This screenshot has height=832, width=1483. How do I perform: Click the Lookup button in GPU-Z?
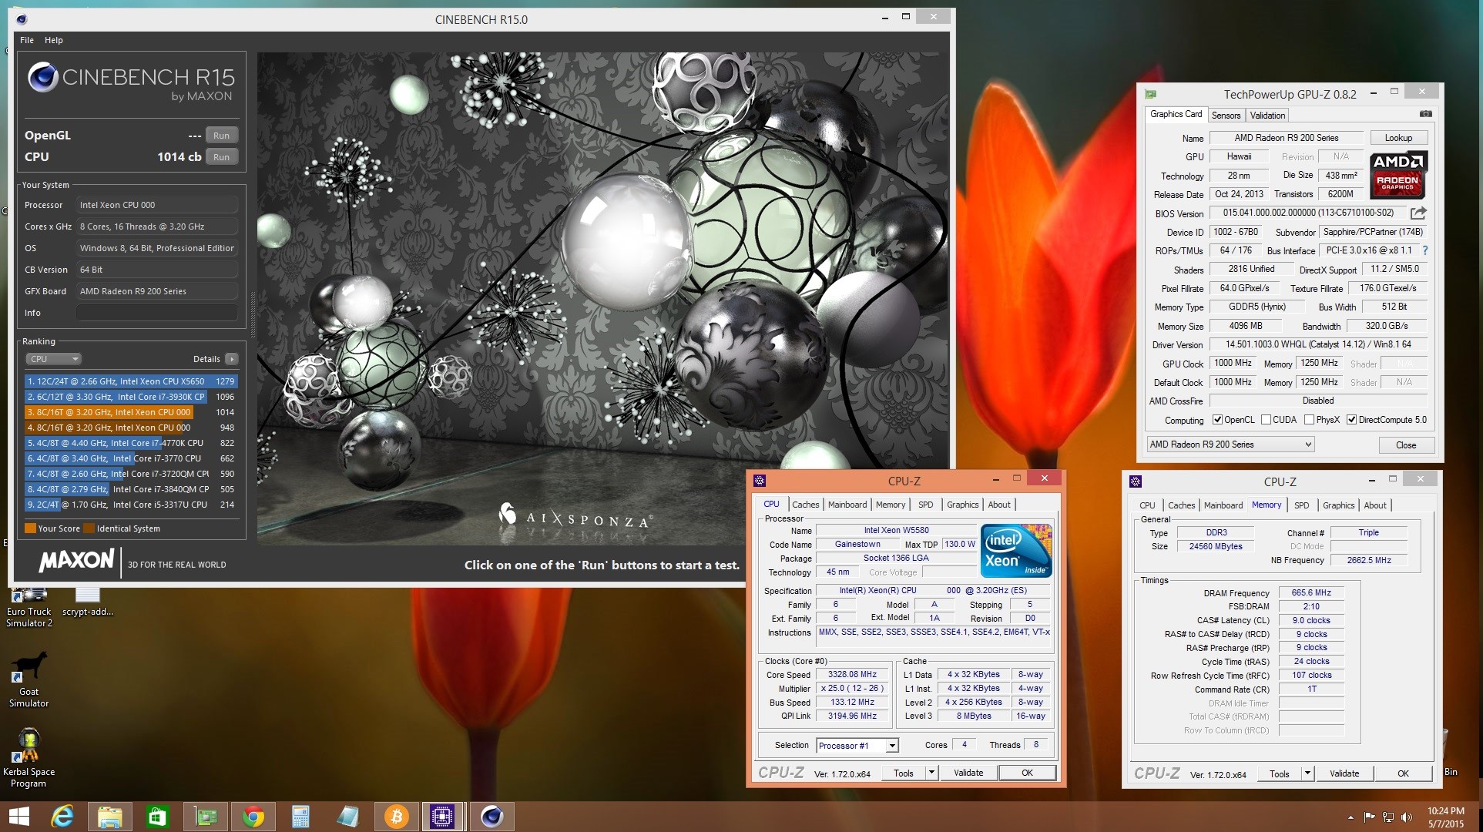(x=1398, y=138)
